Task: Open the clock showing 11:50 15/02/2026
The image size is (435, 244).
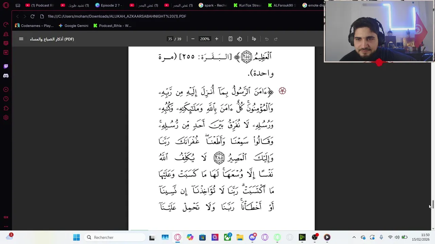Action: coord(421,237)
